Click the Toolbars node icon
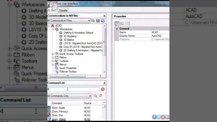The width and height of the screenshot is (217, 122). click(57, 61)
